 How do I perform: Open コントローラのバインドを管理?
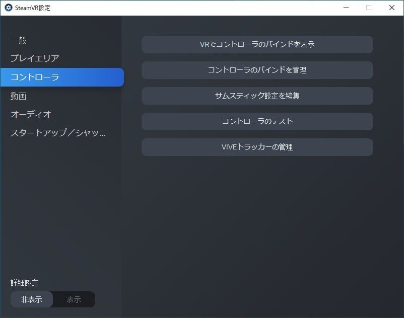pos(257,70)
